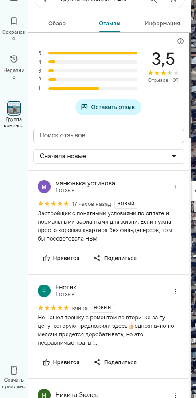Open more options for Никита Зюлев review

[x=176, y=395]
